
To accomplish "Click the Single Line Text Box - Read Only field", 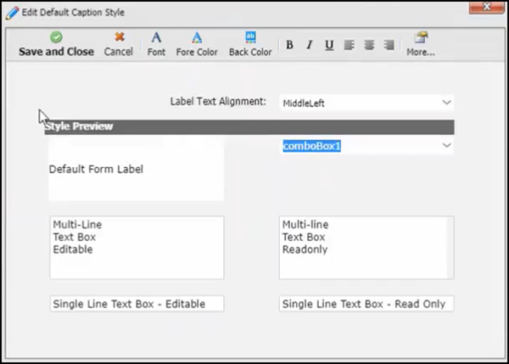I will (x=366, y=304).
